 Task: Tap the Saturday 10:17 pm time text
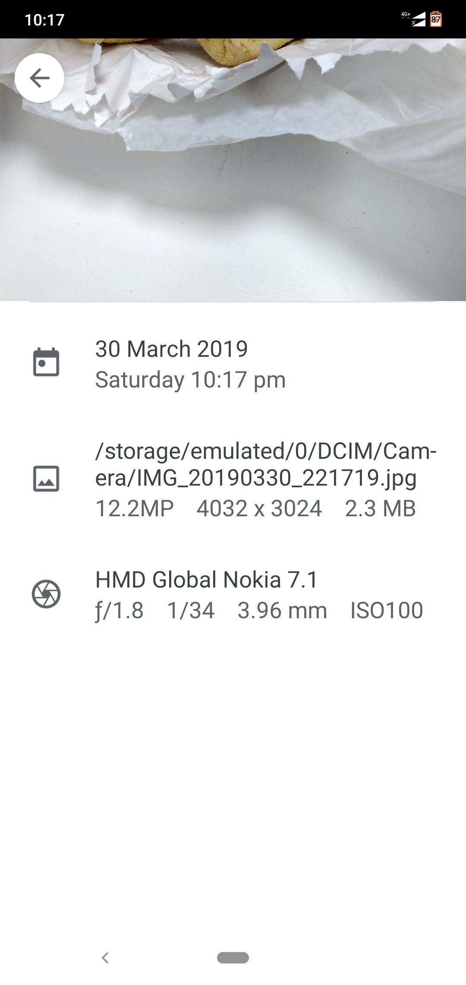190,380
